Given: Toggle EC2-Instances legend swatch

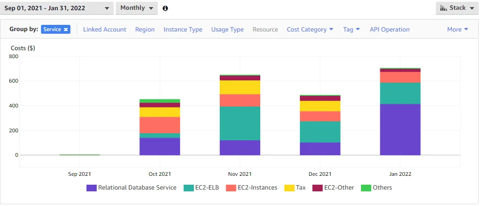Looking at the screenshot, I should click(231, 188).
